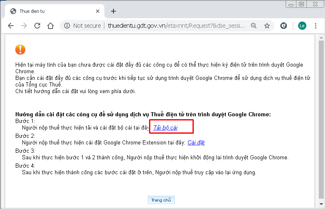Open a new tab with plus button

click(113, 11)
